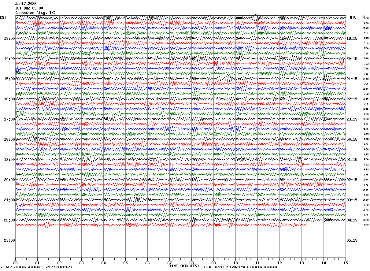Screen dimensions: 370x271
Task: Select the 18:00 CST time label
Action: click(9, 139)
